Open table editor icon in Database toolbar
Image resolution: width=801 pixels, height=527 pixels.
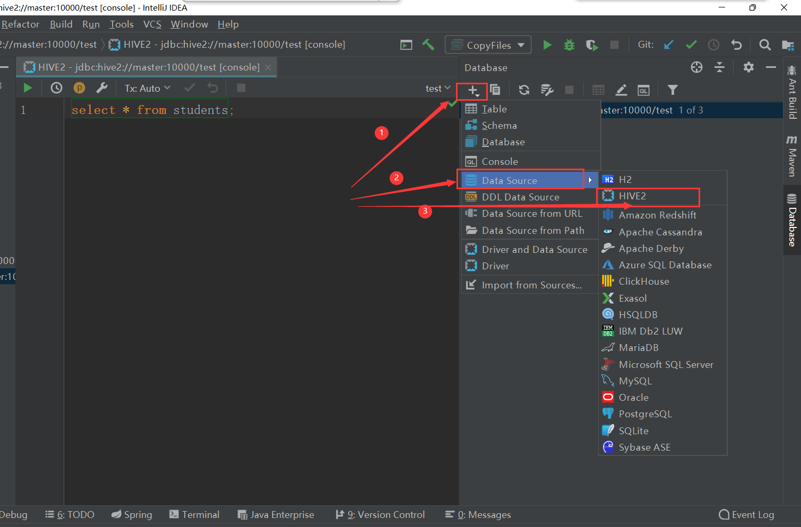tap(598, 90)
